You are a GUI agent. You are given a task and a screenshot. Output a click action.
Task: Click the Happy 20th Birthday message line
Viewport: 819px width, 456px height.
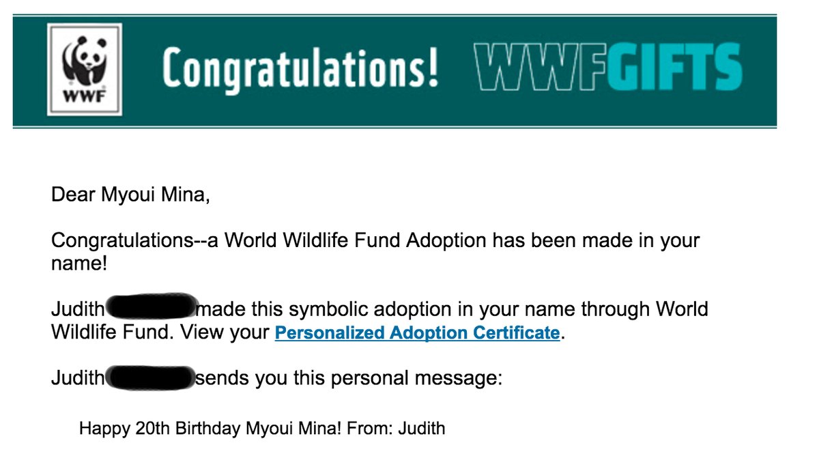coord(262,429)
